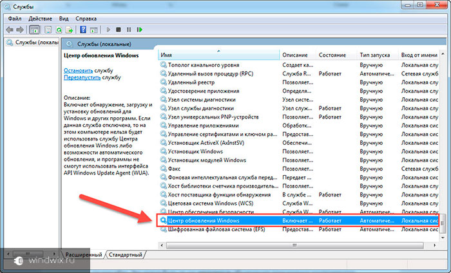The height and width of the screenshot is (273, 451).
Task: Click services list scroll-right arrow
Action: (434, 245)
